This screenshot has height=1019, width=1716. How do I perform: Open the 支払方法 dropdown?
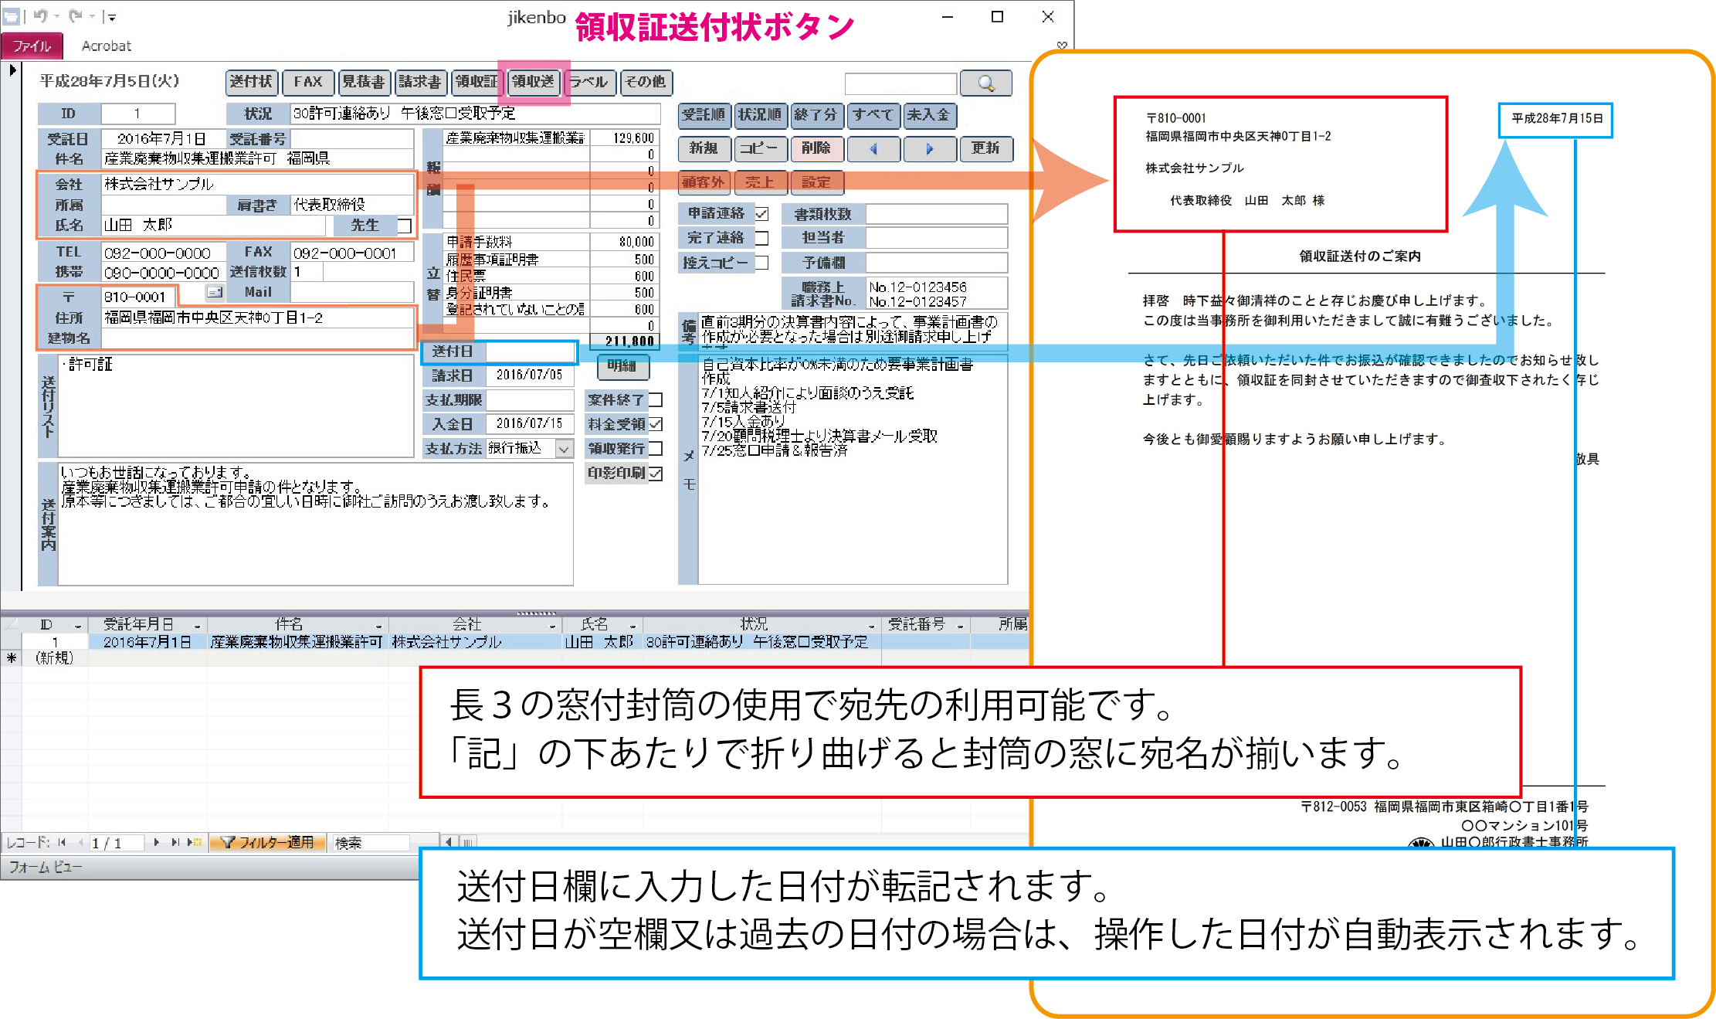[x=565, y=449]
